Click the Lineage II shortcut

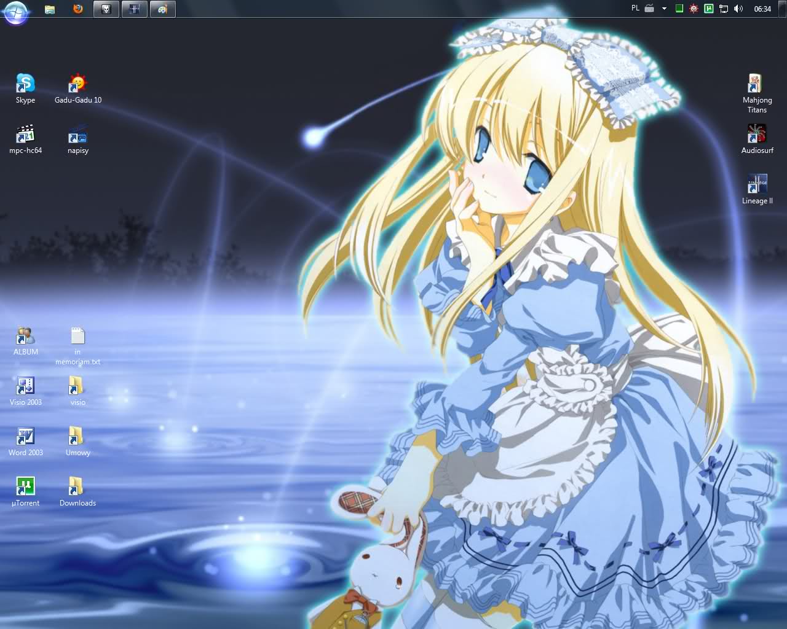tap(756, 184)
